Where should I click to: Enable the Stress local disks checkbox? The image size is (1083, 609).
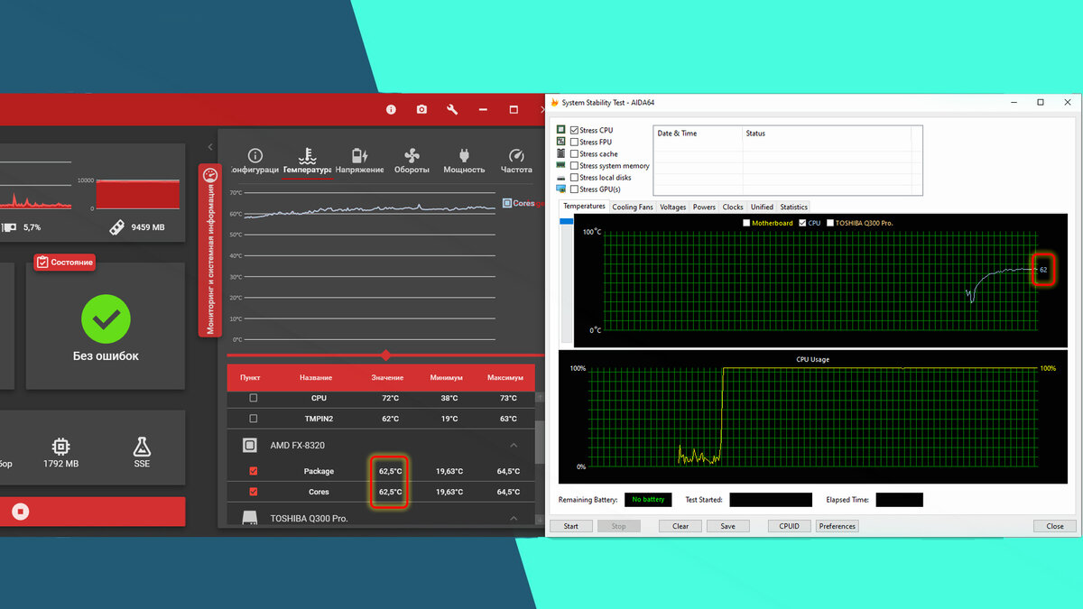pos(574,177)
